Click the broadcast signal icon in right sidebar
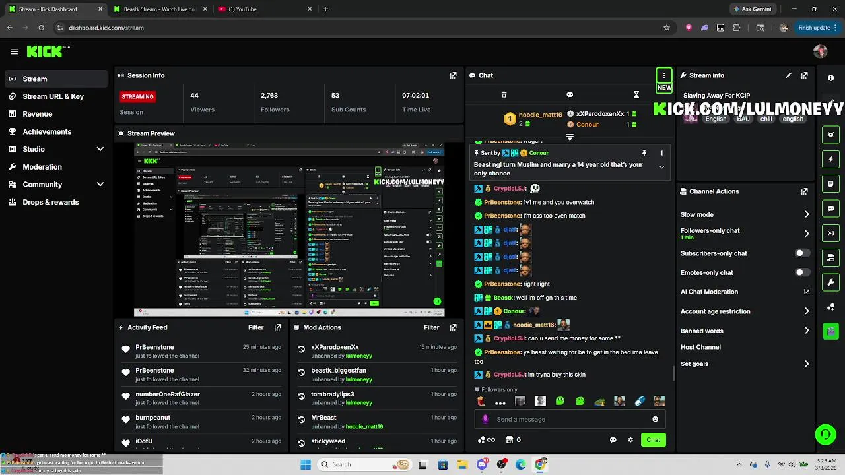Viewport: 845px width, 475px height. point(831,233)
